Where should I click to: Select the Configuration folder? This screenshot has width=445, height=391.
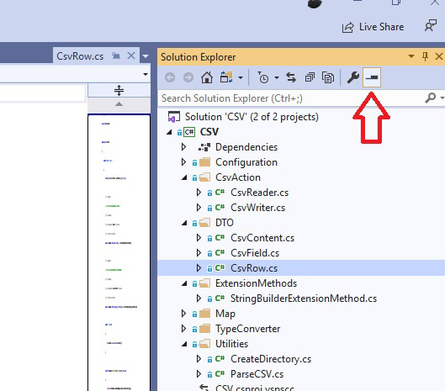pos(246,162)
